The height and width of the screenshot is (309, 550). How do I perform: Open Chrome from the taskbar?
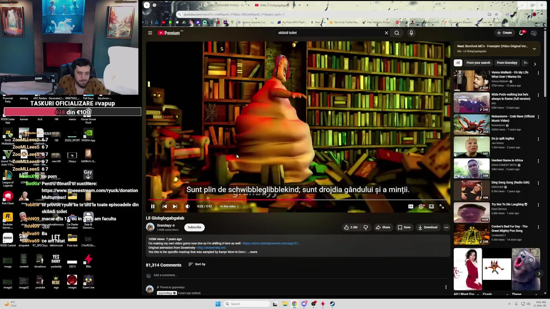pyautogui.click(x=294, y=304)
